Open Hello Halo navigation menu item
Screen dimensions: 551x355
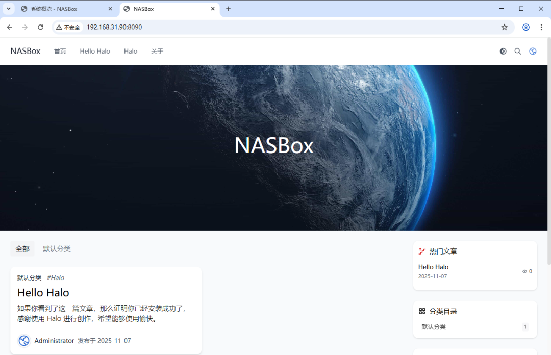point(95,52)
